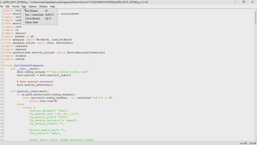Click the vertical scrollbar thumb

click(256, 17)
